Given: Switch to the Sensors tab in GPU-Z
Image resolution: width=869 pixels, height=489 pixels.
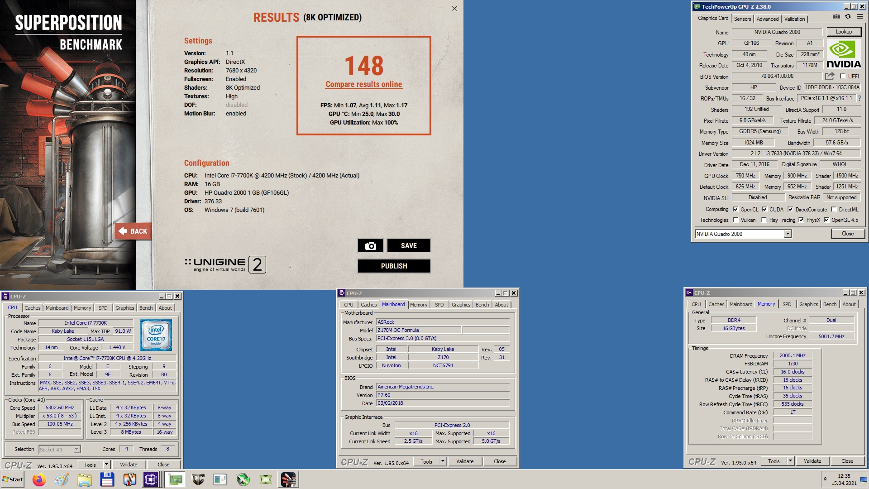Looking at the screenshot, I should [742, 19].
